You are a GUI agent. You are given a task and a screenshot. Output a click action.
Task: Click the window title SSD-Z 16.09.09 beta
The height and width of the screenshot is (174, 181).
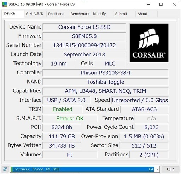26,4
